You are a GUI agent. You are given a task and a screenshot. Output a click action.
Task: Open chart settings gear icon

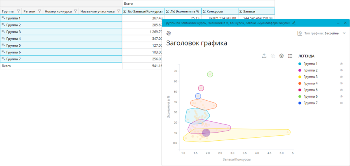pos(282,56)
